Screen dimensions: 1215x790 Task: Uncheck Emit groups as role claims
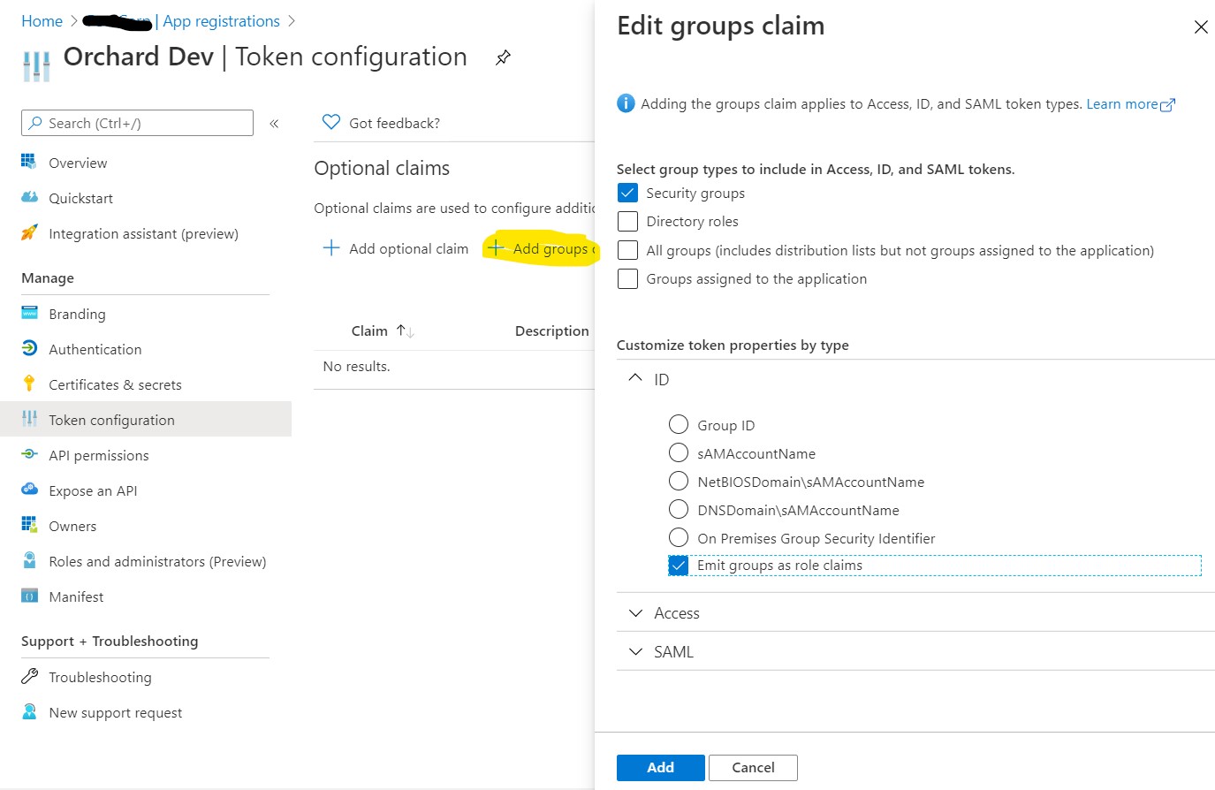[x=679, y=566]
